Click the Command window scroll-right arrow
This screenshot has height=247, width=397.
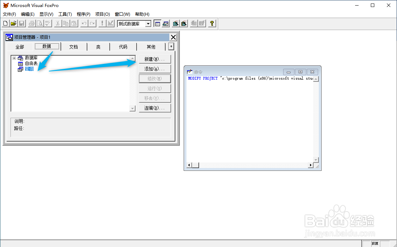(310, 165)
